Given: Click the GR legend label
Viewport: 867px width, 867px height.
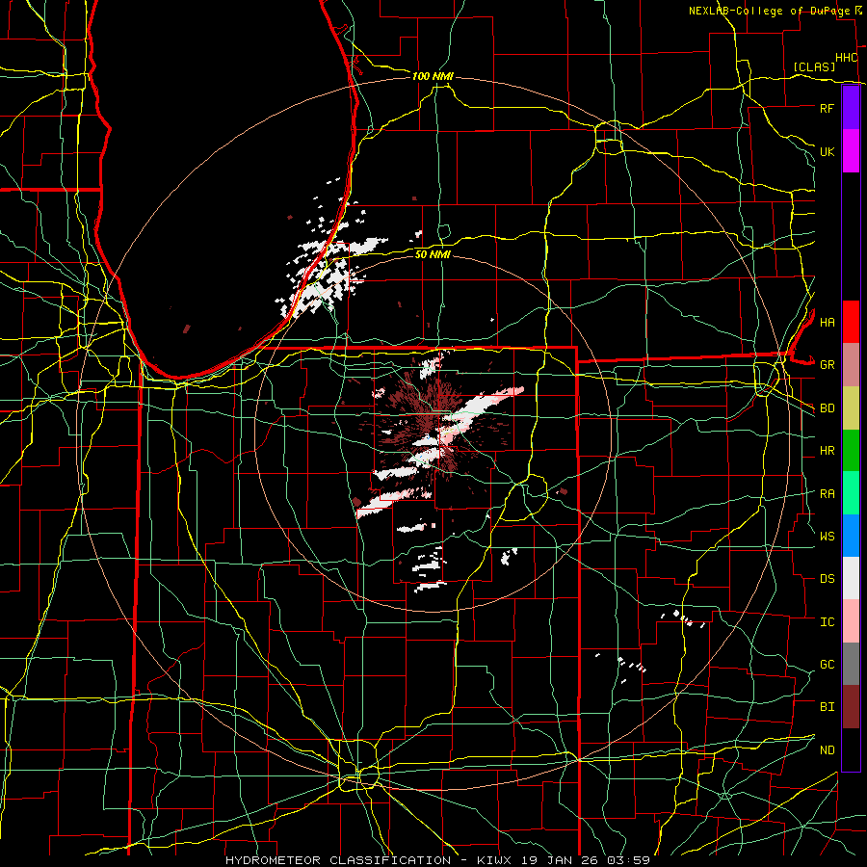Looking at the screenshot, I should pyautogui.click(x=827, y=365).
